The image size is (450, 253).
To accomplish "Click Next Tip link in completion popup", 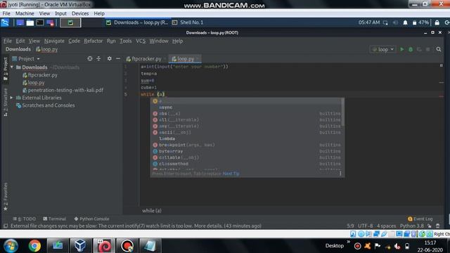I will (x=231, y=174).
